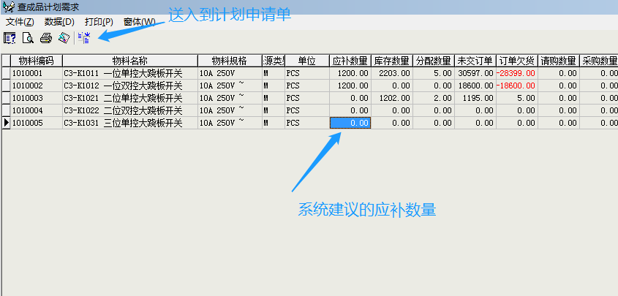Open print preview from the toolbar
This screenshot has width=618, height=296.
tap(28, 38)
